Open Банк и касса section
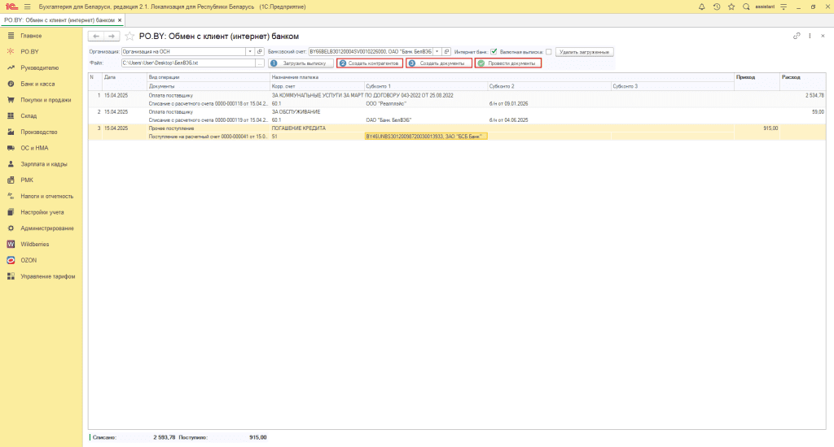The width and height of the screenshot is (834, 447). [37, 84]
